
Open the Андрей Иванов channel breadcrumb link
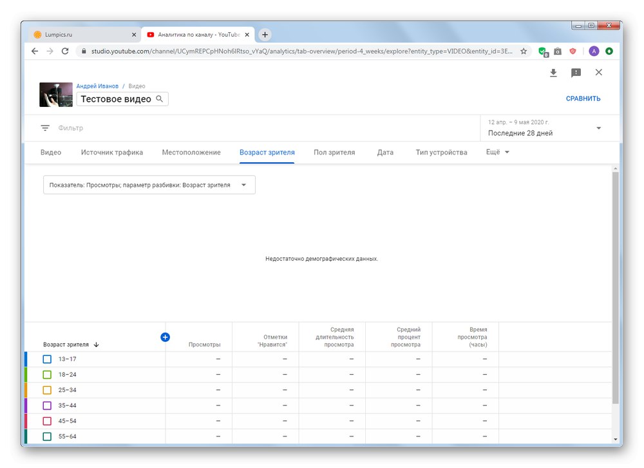tap(98, 86)
